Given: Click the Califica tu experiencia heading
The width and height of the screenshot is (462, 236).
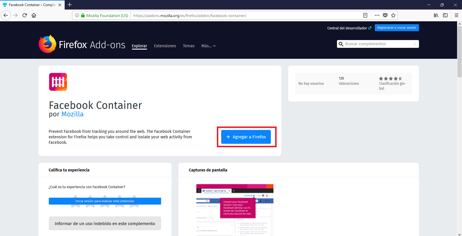Looking at the screenshot, I should point(69,170).
